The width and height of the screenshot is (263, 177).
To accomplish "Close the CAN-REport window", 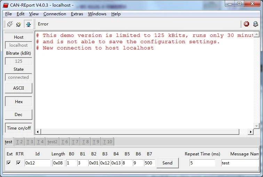I will (252, 3).
